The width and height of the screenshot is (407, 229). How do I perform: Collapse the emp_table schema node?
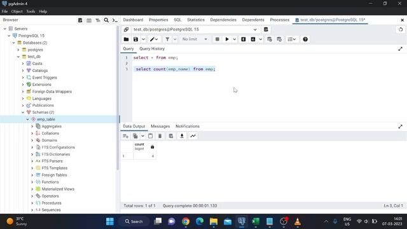(x=27, y=120)
